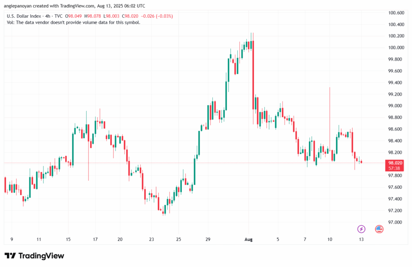This screenshot has width=412, height=267.
Task: Click the TradingView logo at bottom left
Action: coord(34,256)
